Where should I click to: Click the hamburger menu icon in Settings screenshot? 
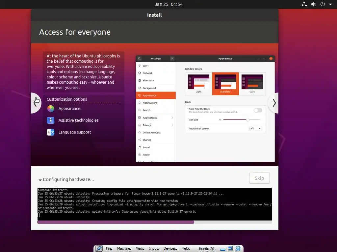point(172,58)
